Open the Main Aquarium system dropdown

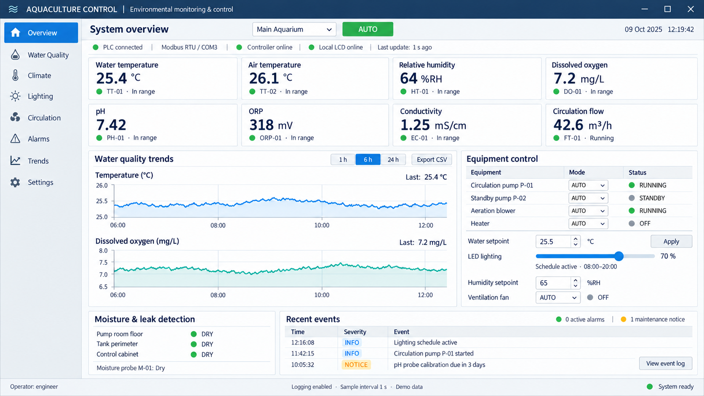(294, 29)
